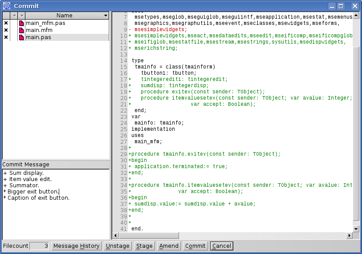The height and width of the screenshot is (254, 362).
Task: Open the Name column sort dropdown arrow
Action: pos(106,16)
